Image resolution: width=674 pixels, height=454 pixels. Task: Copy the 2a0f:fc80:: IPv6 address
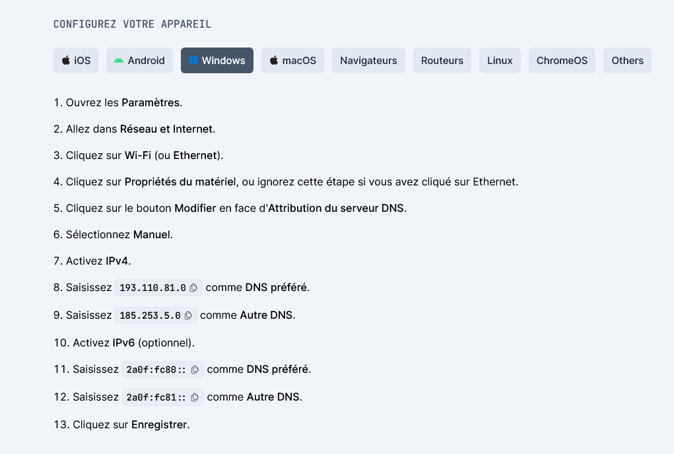[195, 370]
